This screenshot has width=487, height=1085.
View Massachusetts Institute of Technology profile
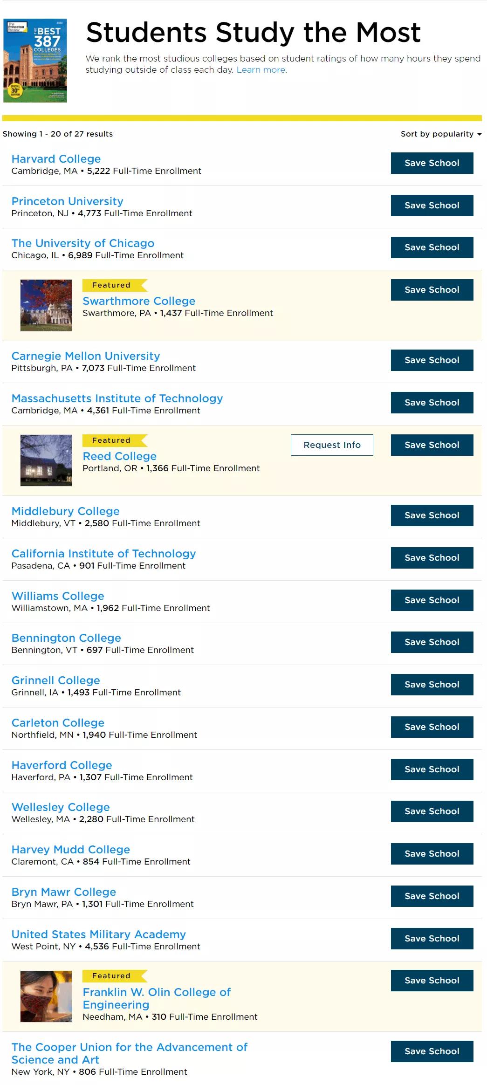(x=117, y=398)
